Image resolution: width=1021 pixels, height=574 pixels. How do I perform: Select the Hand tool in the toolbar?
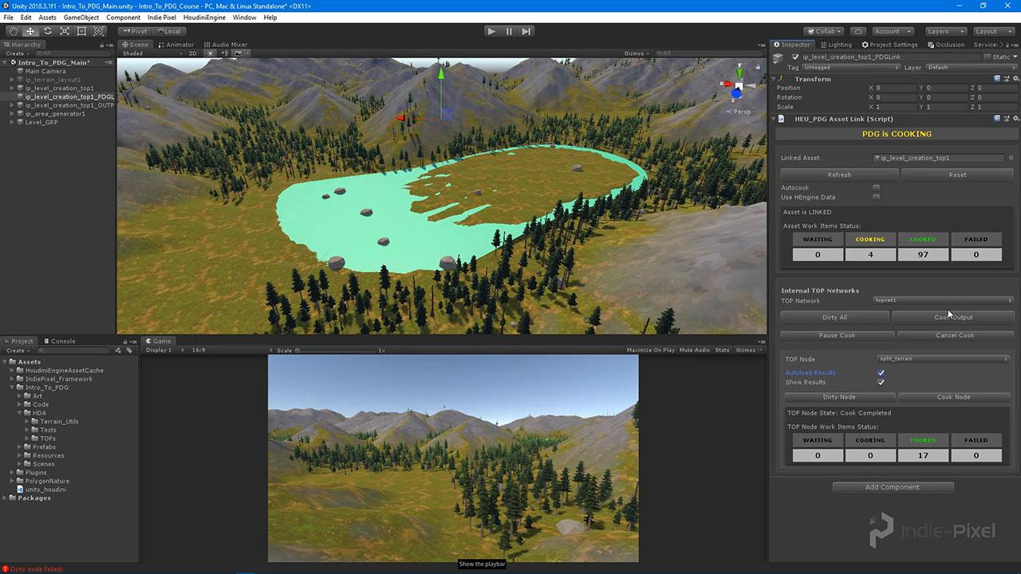click(x=12, y=31)
